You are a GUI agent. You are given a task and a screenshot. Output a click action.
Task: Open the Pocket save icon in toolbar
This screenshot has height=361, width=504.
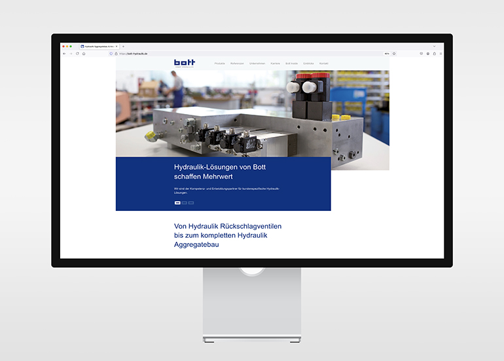tap(421, 54)
